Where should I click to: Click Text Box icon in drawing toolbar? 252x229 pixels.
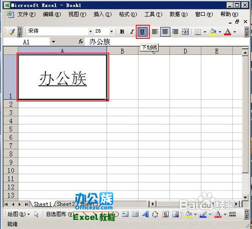pyautogui.click(x=125, y=214)
